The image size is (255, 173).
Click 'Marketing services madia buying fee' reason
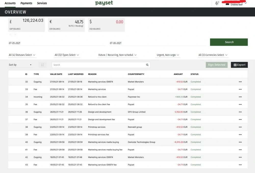pos(105,150)
